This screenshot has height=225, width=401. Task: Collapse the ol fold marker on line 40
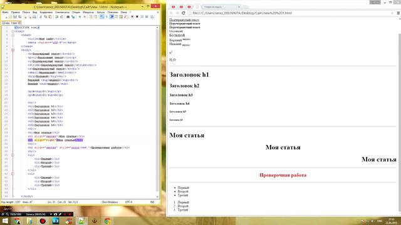(x=13, y=174)
